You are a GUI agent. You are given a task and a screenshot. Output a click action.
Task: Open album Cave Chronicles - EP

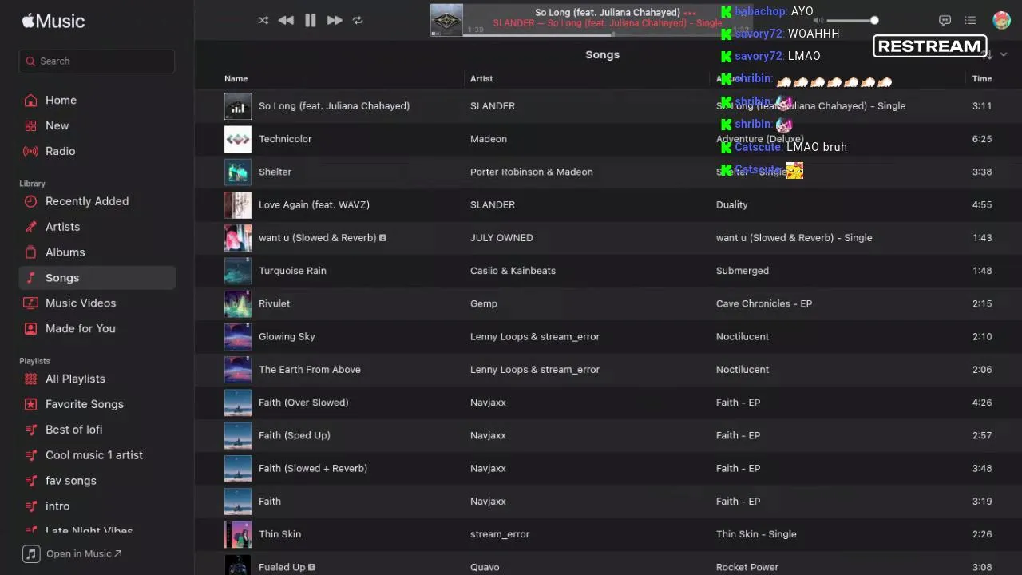pos(764,303)
